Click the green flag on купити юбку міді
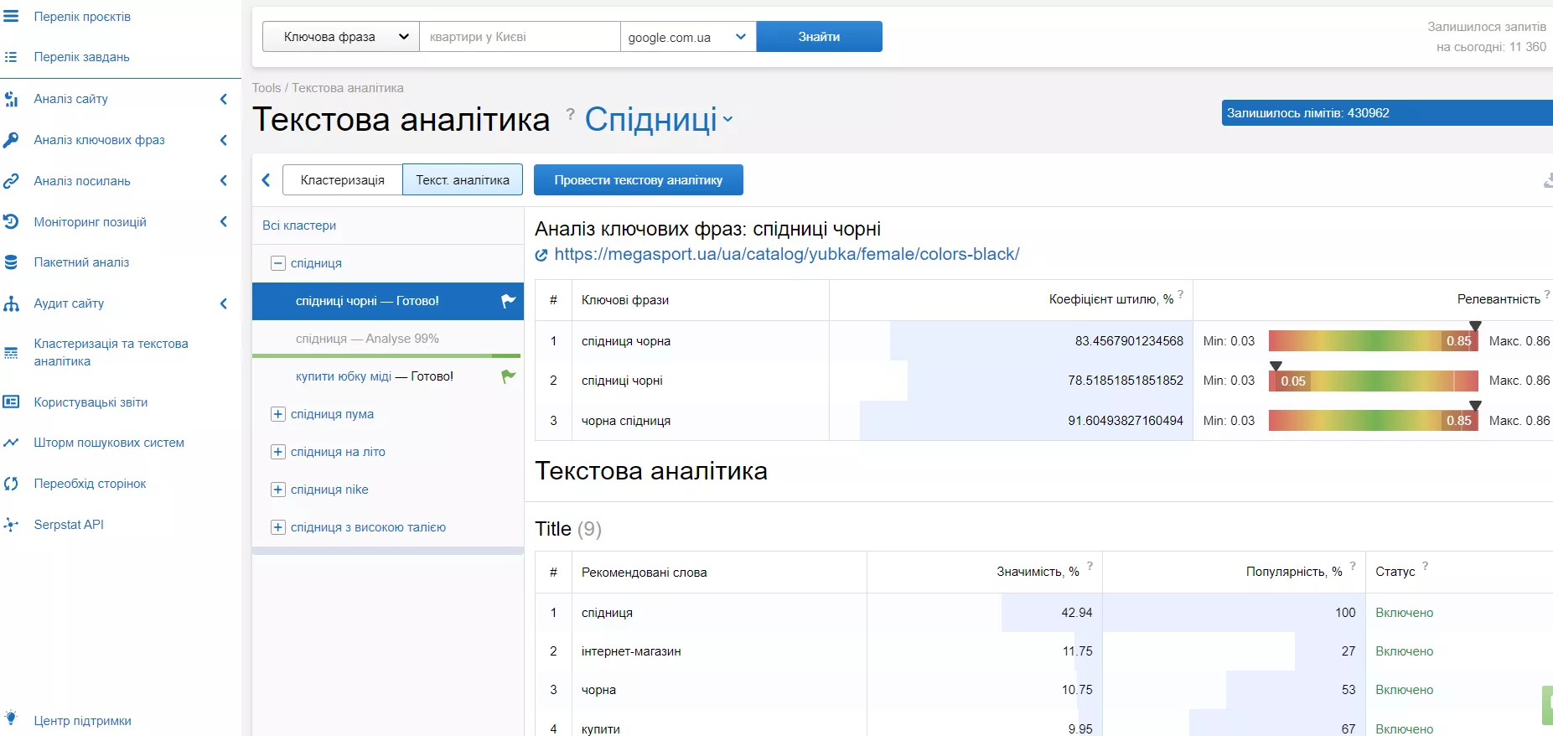This screenshot has height=736, width=1553. tap(508, 376)
